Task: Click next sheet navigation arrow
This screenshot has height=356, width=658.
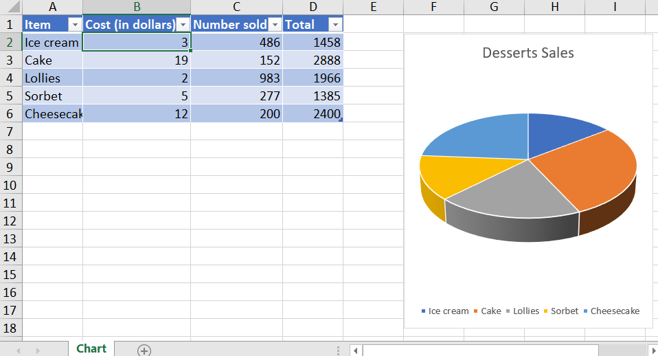Action: 37,350
